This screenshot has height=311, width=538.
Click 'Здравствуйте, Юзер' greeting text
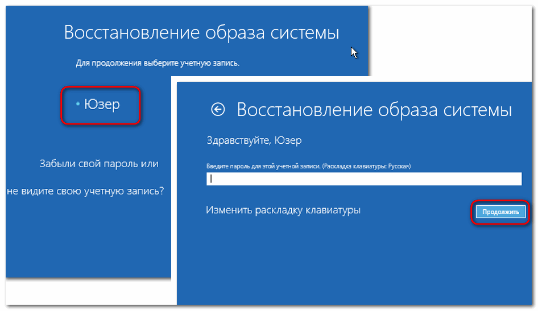(x=254, y=140)
